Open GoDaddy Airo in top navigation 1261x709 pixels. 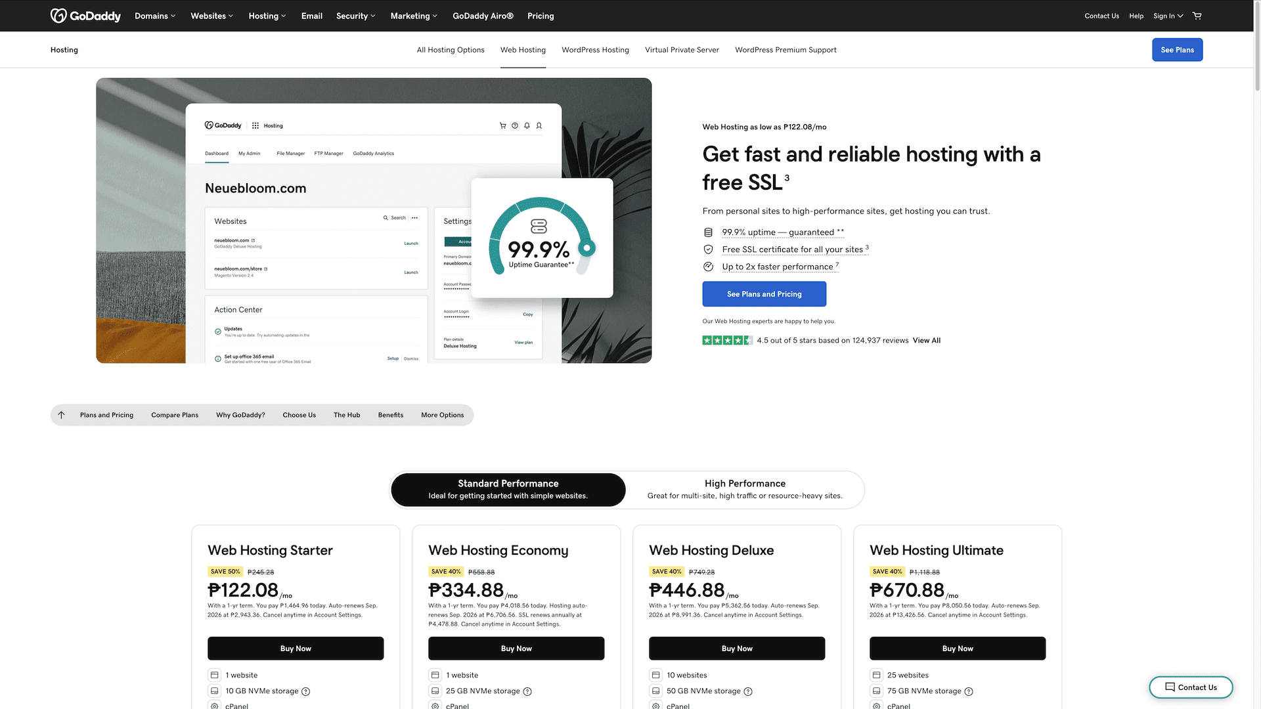(x=483, y=16)
